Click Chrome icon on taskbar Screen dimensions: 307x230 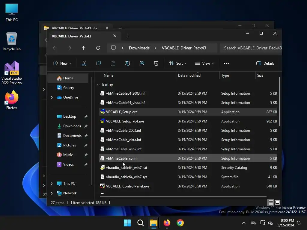coord(180,223)
